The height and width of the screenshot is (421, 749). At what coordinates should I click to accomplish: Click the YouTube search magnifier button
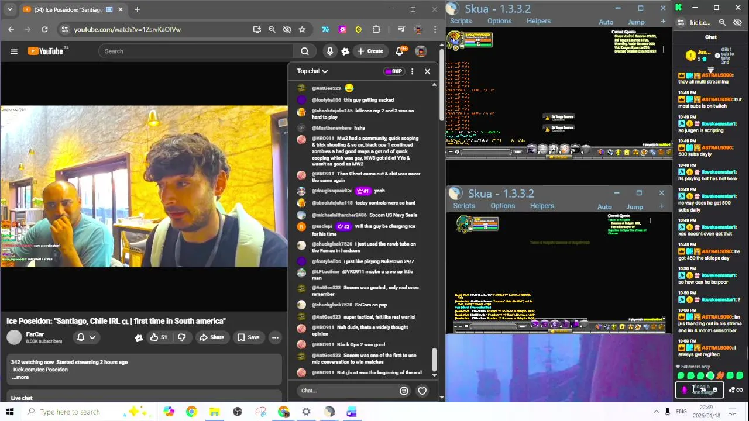305,51
